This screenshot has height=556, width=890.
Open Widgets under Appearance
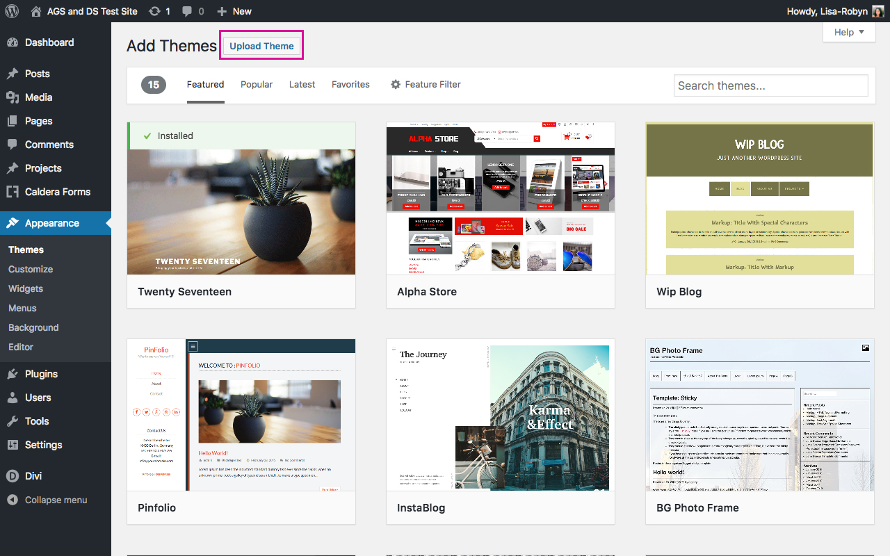coord(26,288)
